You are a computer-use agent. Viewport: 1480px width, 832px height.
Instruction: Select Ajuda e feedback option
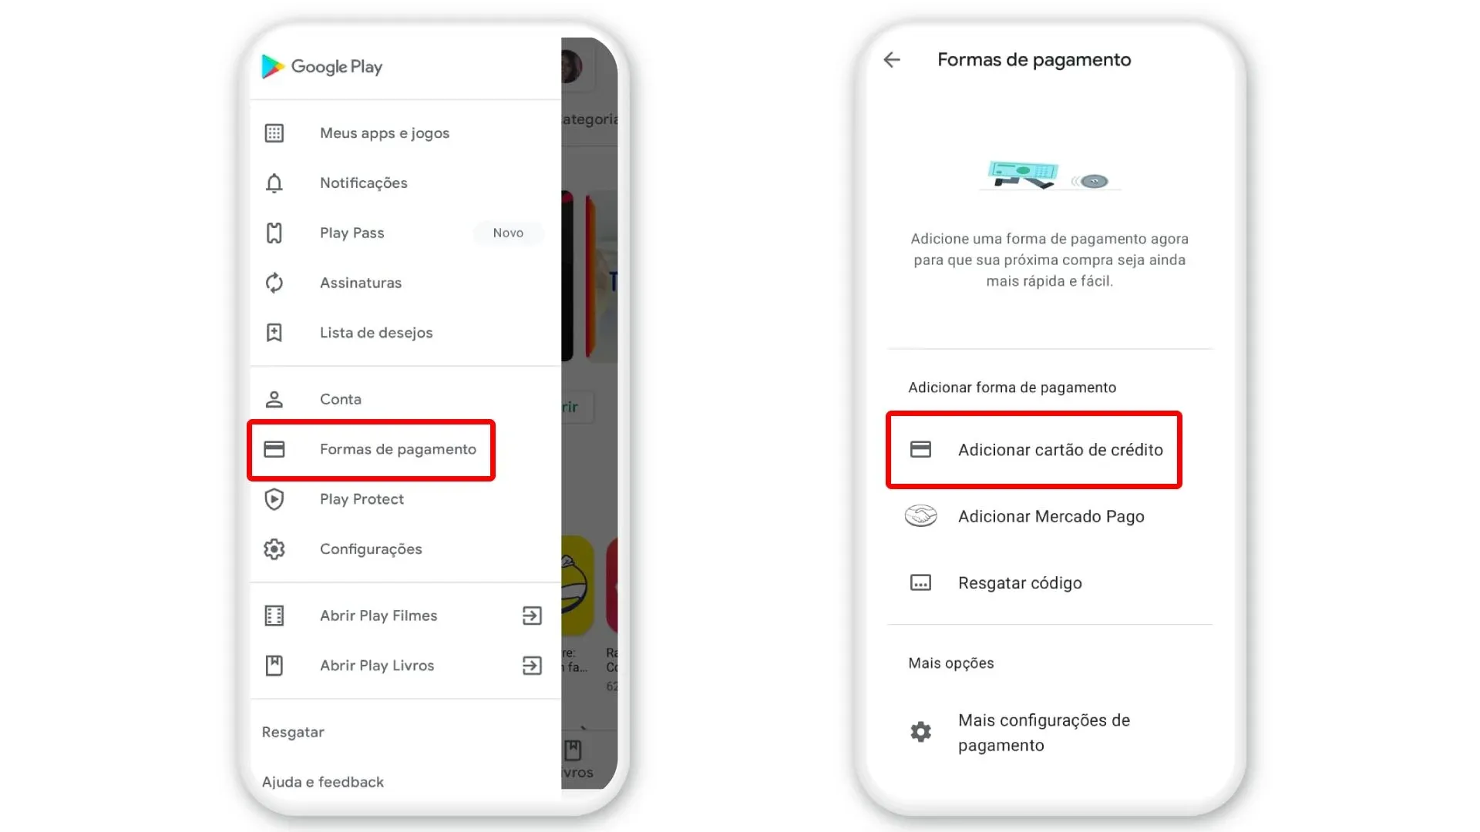click(322, 781)
